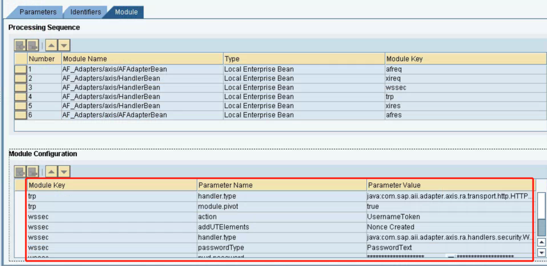Click the addUTElements parameter name
Image resolution: width=547 pixels, height=266 pixels.
coord(282,227)
